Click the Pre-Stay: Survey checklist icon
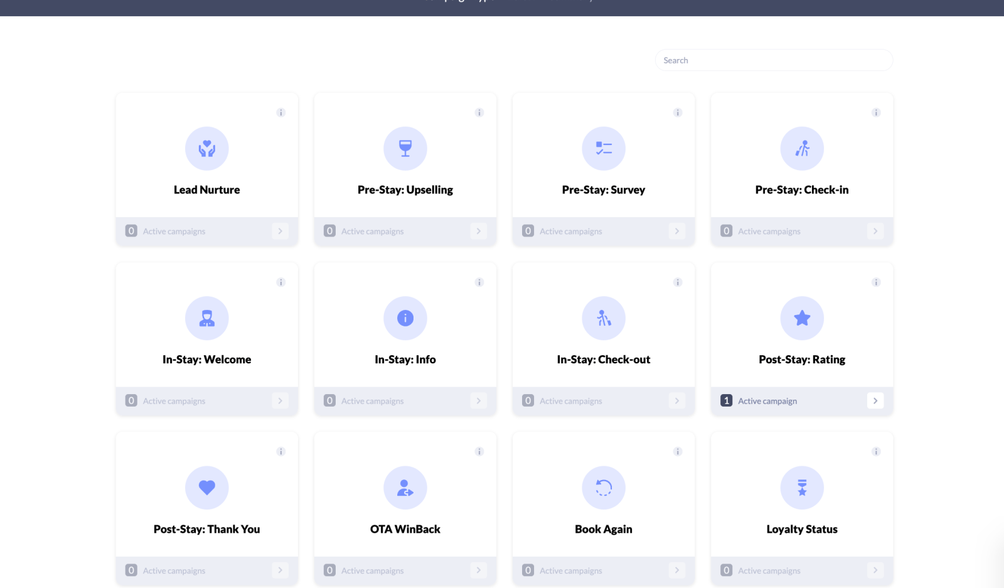 (x=604, y=149)
